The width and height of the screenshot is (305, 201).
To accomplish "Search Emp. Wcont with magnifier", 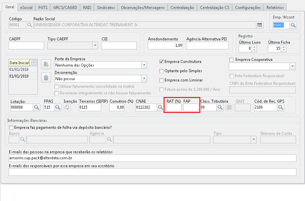I will point(293,25).
